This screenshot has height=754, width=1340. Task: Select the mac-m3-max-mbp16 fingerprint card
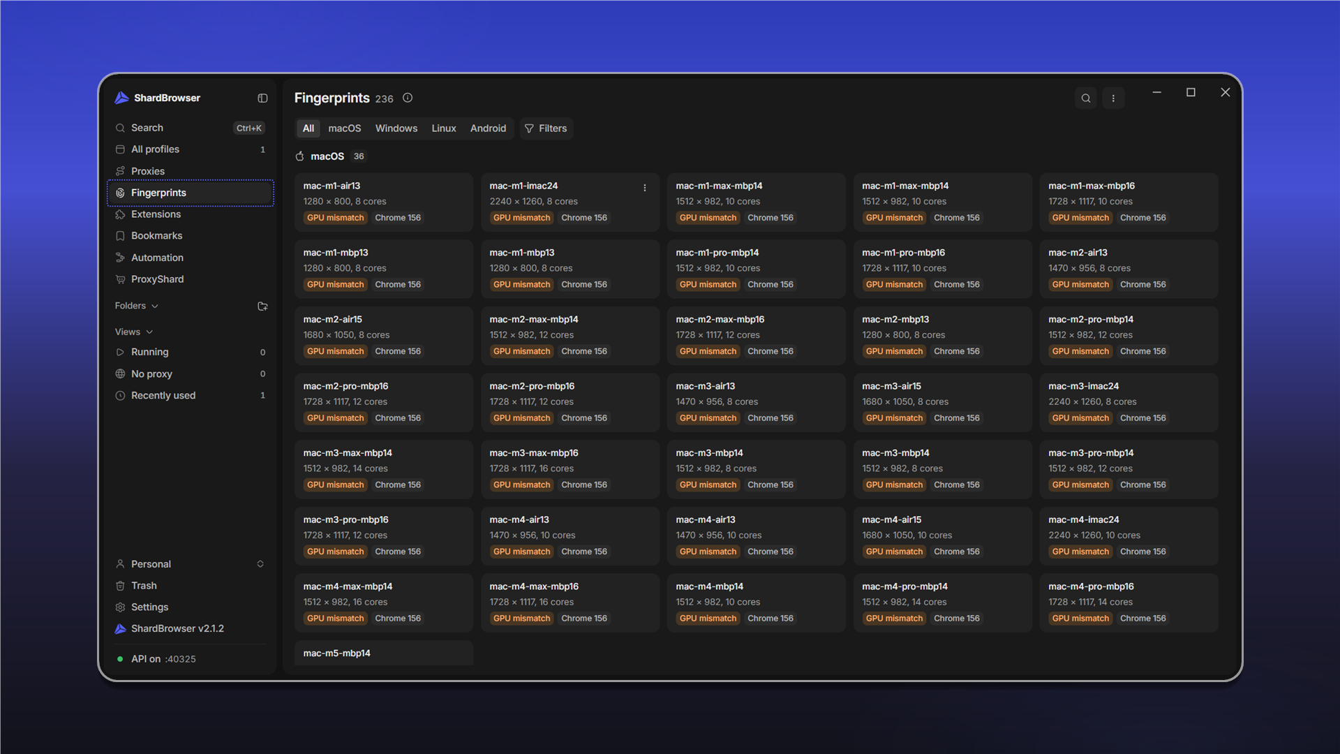[570, 469]
